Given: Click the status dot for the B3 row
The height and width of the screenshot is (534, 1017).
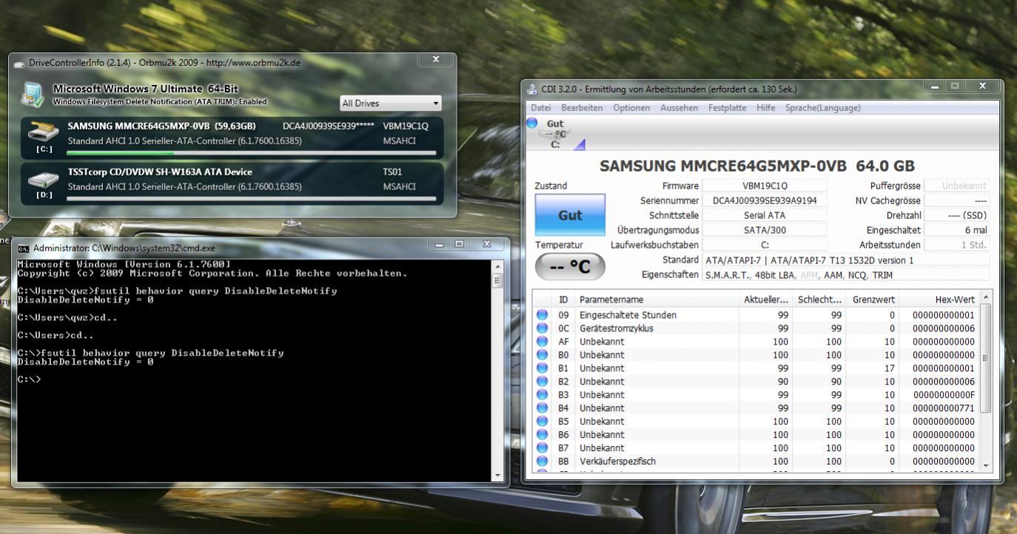Looking at the screenshot, I should (x=543, y=395).
